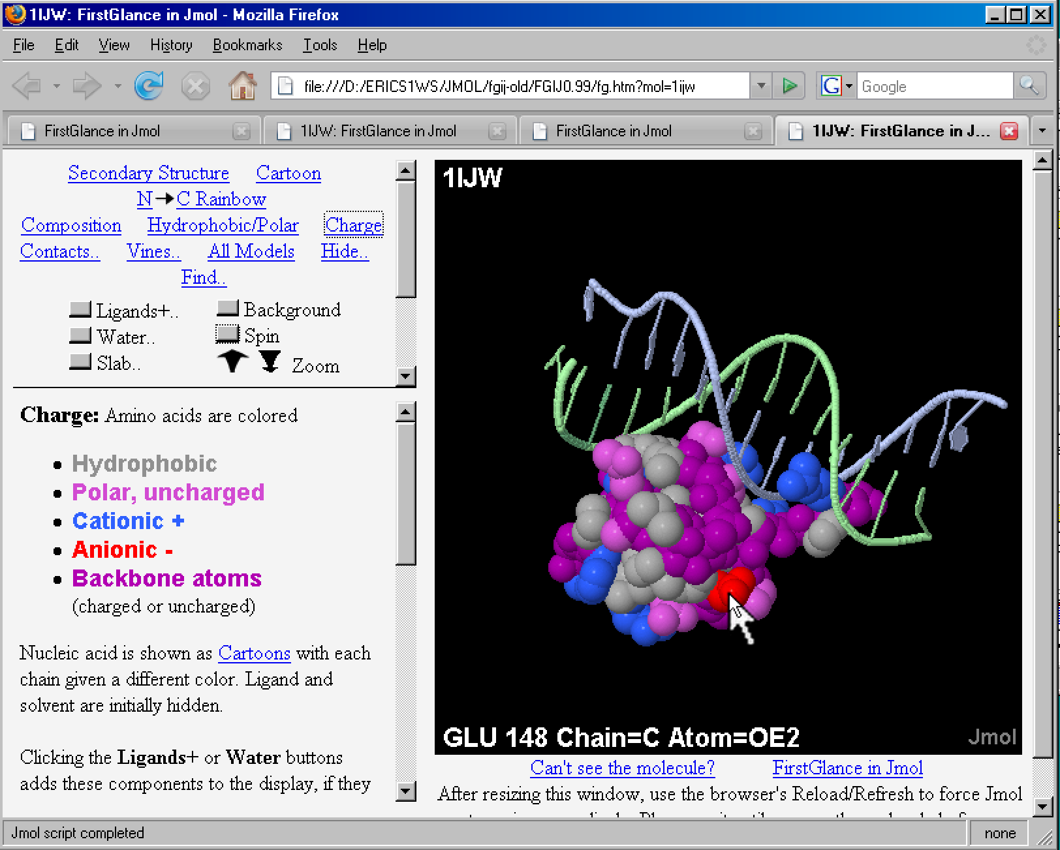Click the Composition link
The image size is (1060, 850).
tap(71, 225)
